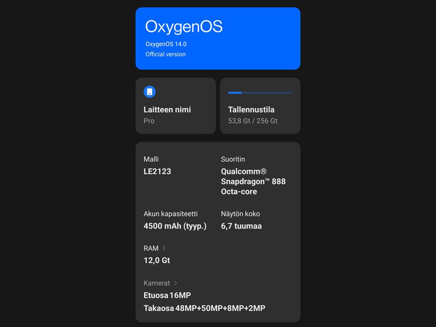Screen dimensions: 436x327
Task: Click the OxygenOS 14.0 version text
Action: (166, 44)
